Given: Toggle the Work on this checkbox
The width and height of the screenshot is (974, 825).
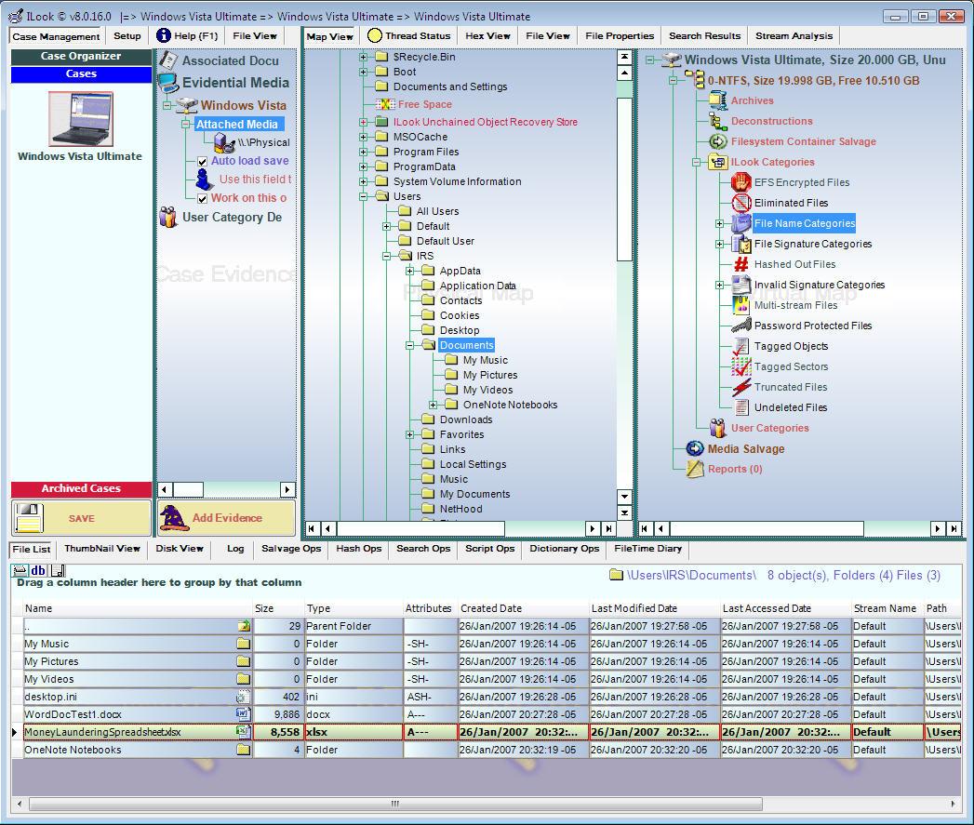Looking at the screenshot, I should point(202,199).
